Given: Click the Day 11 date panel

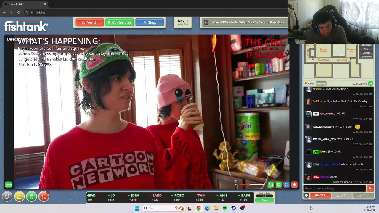Looking at the screenshot, I should click(x=183, y=22).
